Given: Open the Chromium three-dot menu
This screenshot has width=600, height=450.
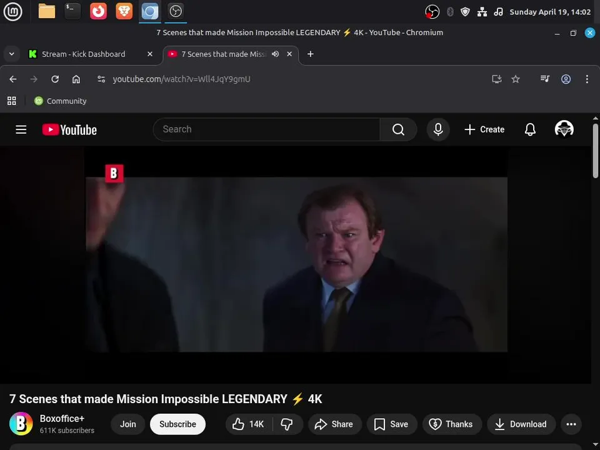Looking at the screenshot, I should coord(587,79).
